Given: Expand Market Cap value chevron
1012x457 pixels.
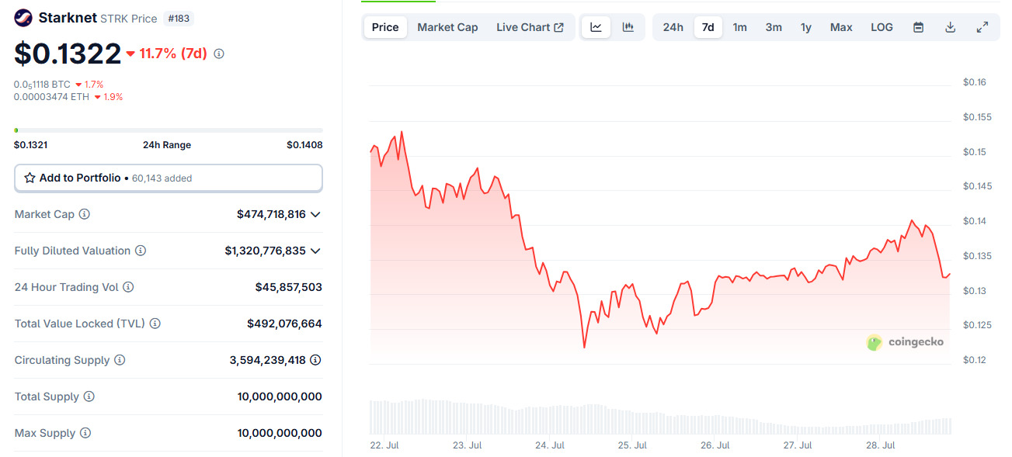Looking at the screenshot, I should (x=315, y=214).
